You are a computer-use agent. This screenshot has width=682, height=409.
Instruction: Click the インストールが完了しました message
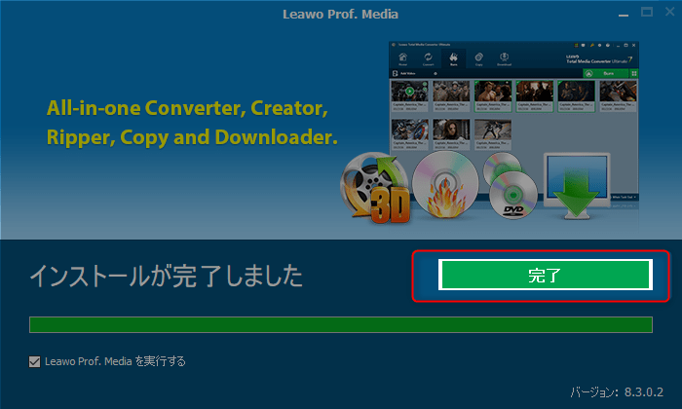167,276
